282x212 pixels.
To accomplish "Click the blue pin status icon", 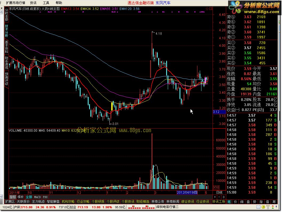I will [276, 207].
